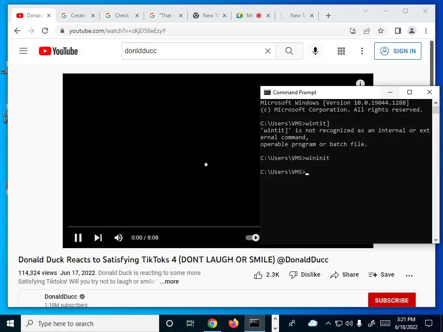Expand the description with ...more
Screen dimensions: 443x332
(x=169, y=281)
